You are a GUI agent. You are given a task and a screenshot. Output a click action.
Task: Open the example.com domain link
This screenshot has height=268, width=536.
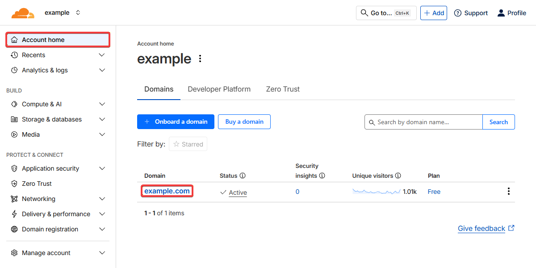(167, 191)
